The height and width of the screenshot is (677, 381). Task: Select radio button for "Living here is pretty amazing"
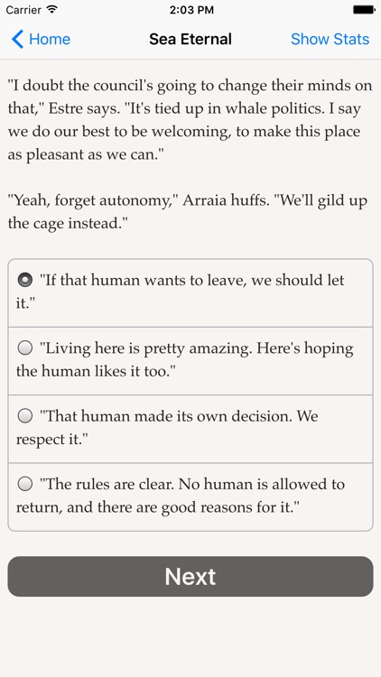[25, 348]
